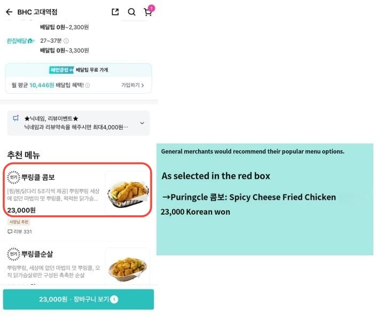Open the shopping cart icon
Screen dimensions: 376x318
148,11
